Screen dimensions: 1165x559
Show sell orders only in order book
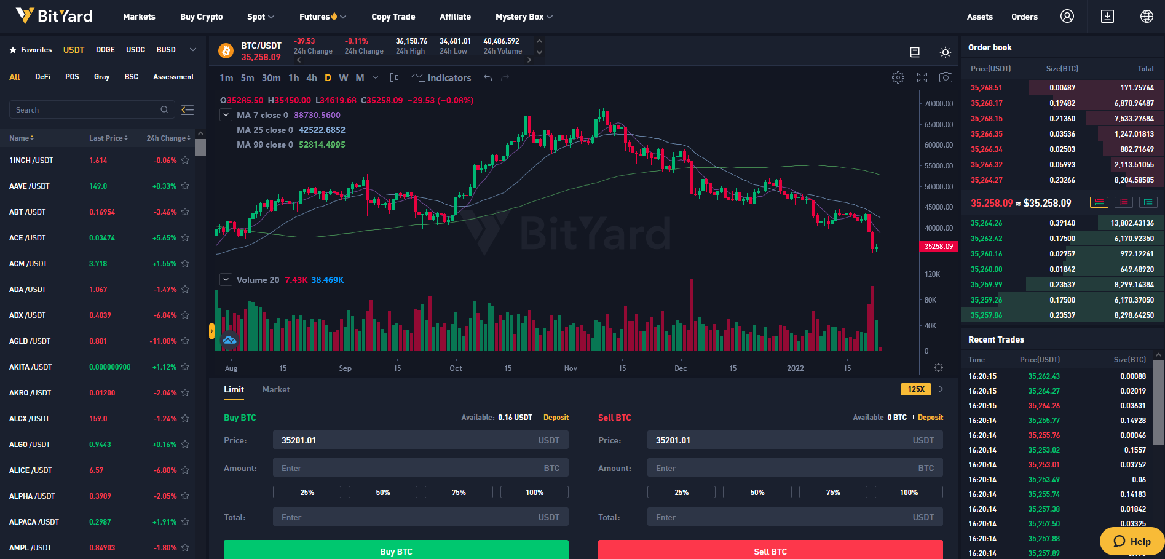pyautogui.click(x=1123, y=202)
